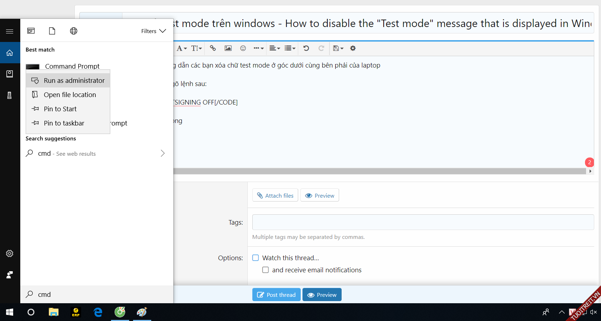Open the text alignment dropdown
601x321 pixels.
click(274, 48)
